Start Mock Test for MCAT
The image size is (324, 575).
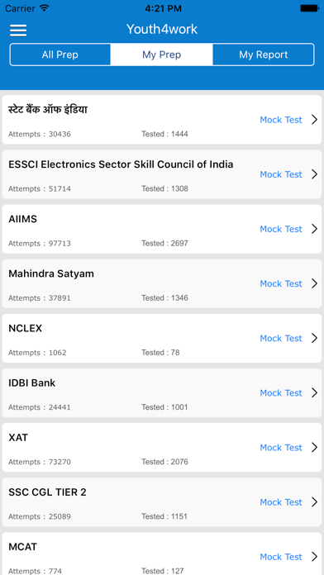point(281,557)
